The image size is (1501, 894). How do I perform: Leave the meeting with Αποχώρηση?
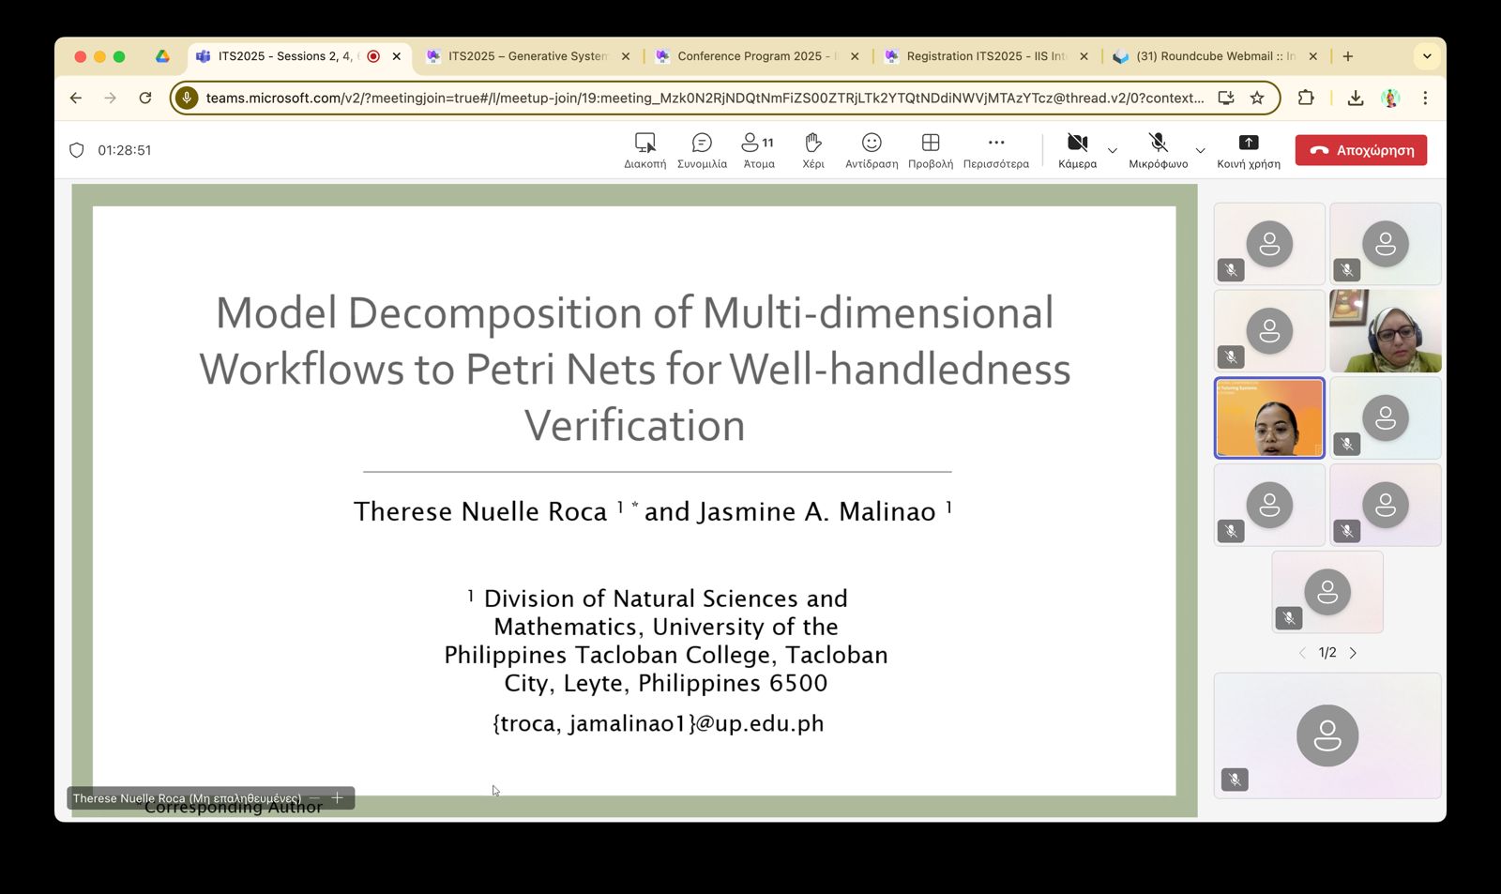pyautogui.click(x=1361, y=150)
